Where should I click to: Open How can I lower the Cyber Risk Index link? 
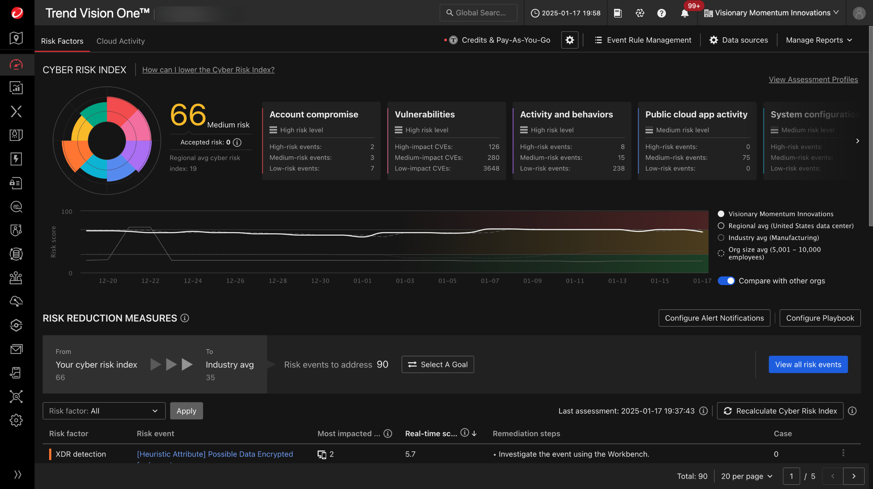coord(208,70)
